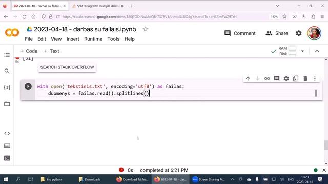Open Colab settings gear
The height and width of the screenshot is (184, 328).
coord(299,33)
